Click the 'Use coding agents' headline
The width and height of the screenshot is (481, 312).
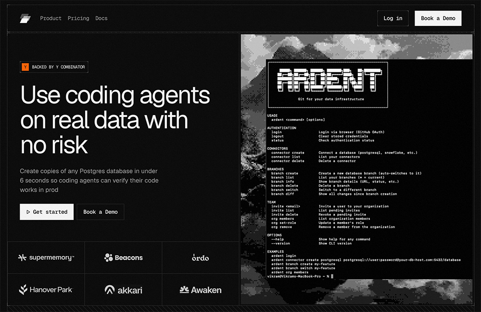pyautogui.click(x=115, y=120)
